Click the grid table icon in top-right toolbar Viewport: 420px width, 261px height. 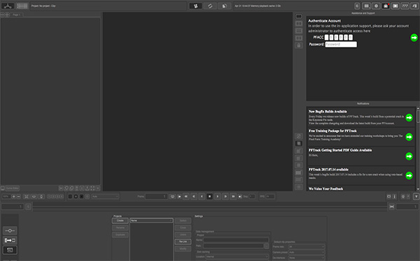tap(366, 6)
